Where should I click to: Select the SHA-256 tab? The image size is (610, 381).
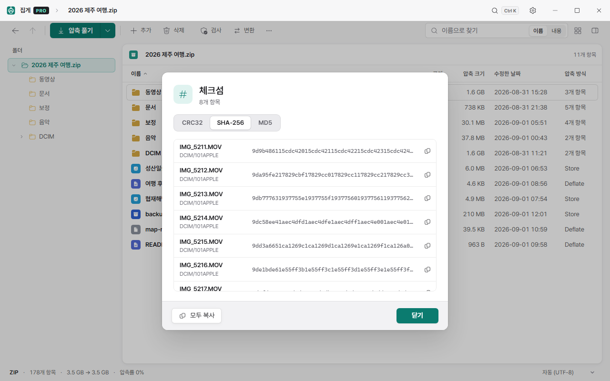[x=230, y=123]
